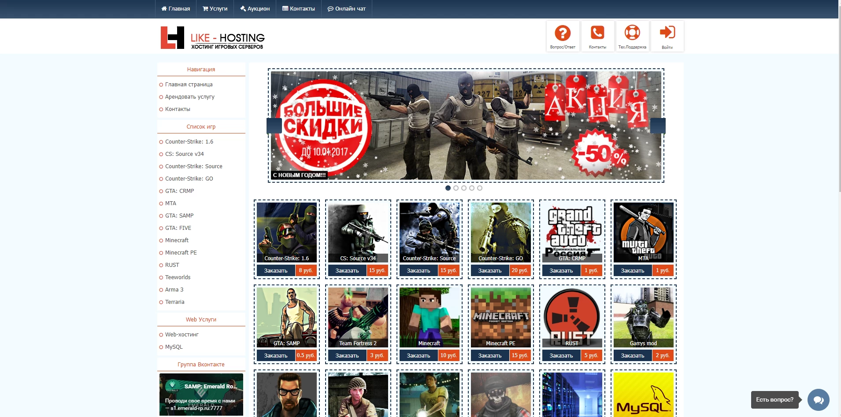Click the Counter-Strike: 1.6 game thumbnail
The width and height of the screenshot is (841, 417).
coord(287,232)
